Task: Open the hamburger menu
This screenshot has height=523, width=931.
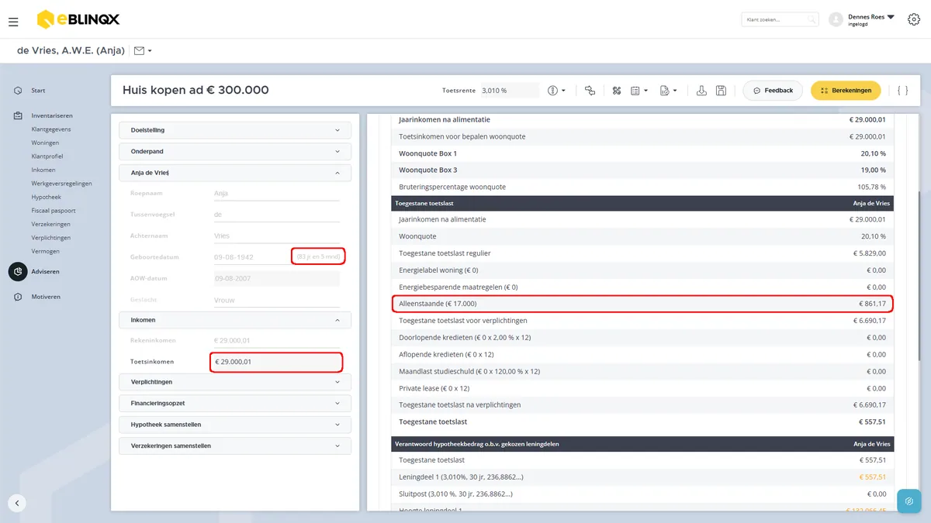Action: point(13,22)
